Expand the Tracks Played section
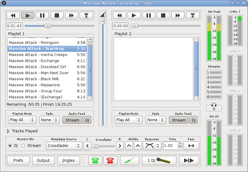 pyautogui.click(x=8, y=131)
